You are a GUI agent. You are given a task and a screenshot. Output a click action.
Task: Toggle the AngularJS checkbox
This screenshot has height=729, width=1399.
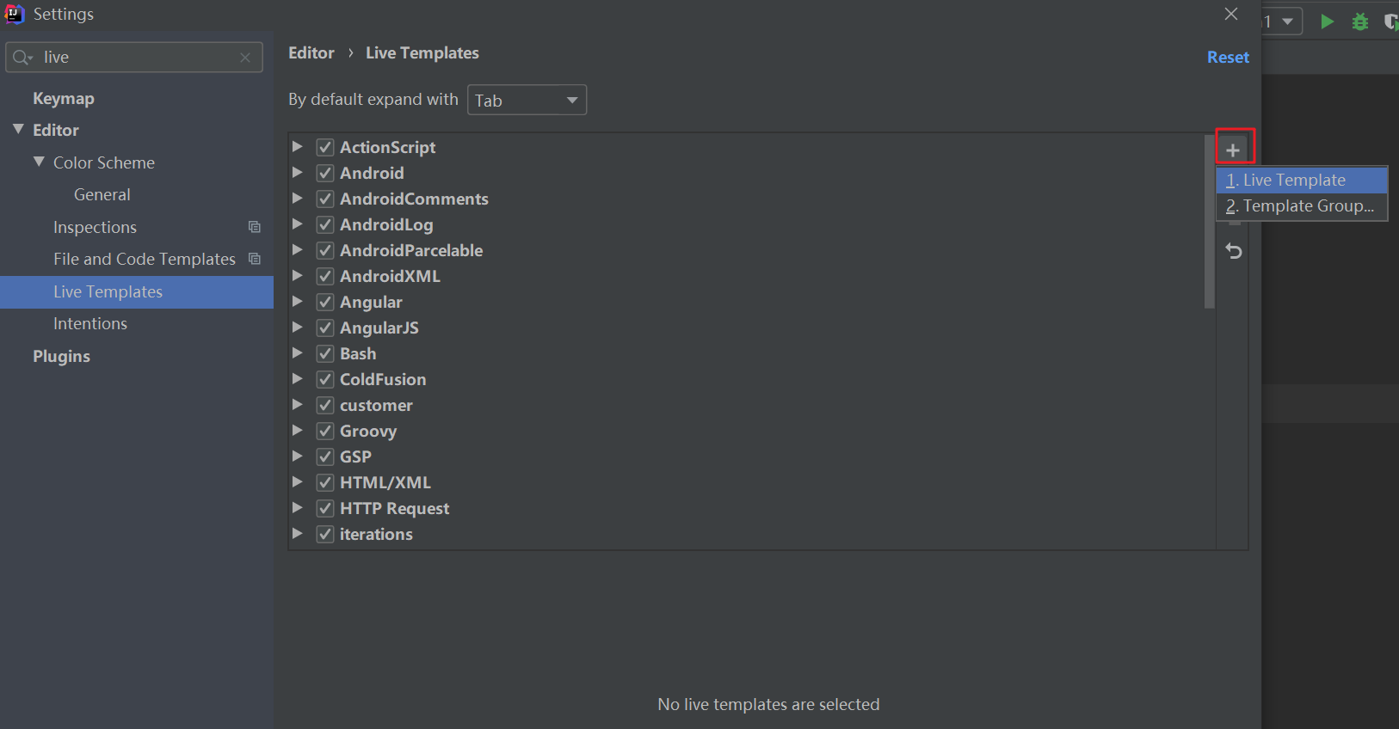325,328
